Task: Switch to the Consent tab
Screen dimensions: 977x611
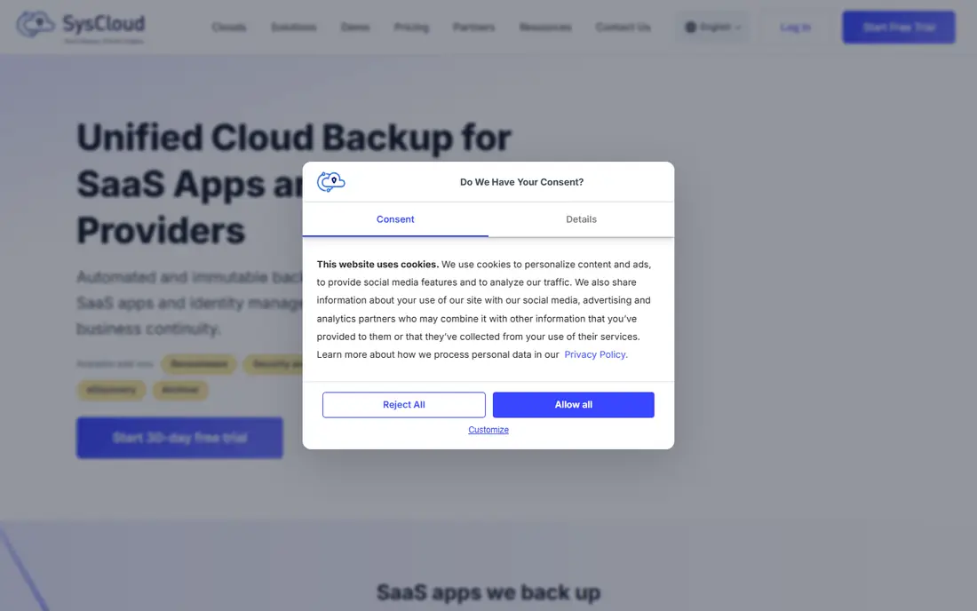Action: click(395, 219)
